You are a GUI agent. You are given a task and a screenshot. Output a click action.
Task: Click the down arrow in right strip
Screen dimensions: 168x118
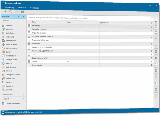point(156,106)
